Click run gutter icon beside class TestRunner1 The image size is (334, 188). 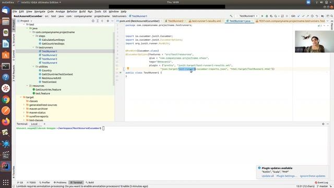[121, 73]
